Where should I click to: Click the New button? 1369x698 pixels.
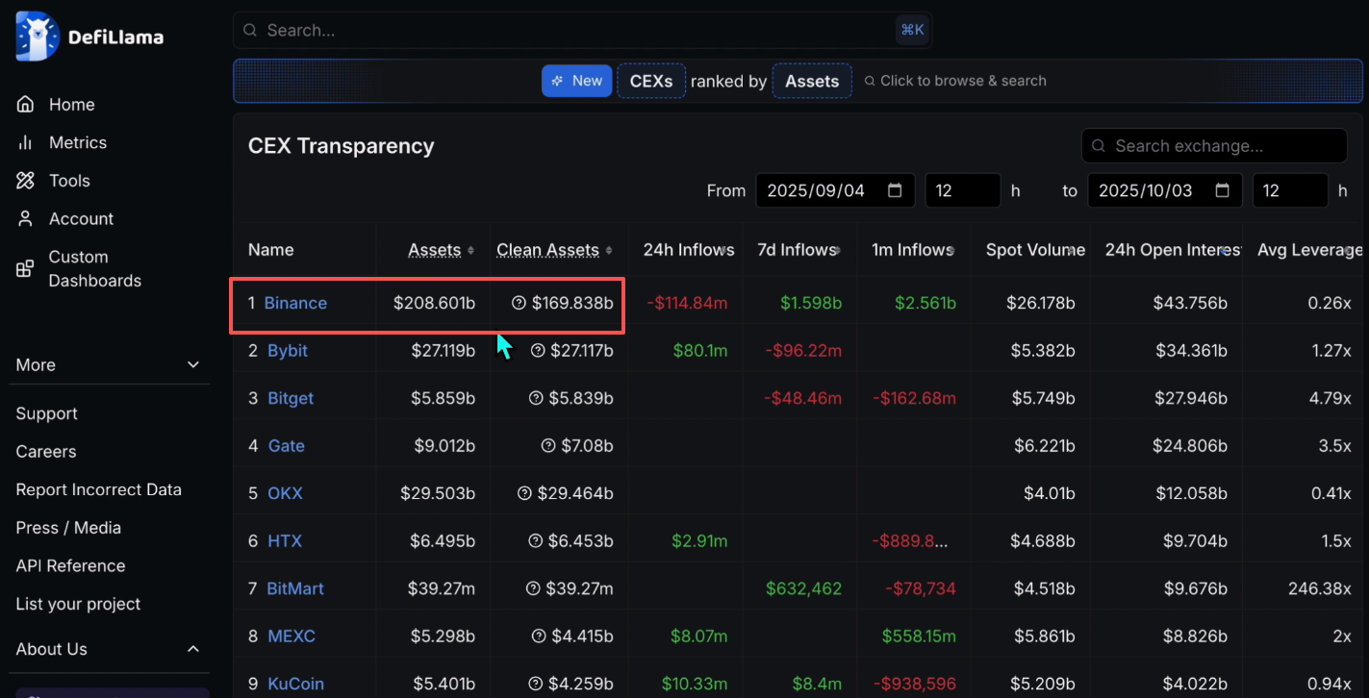pyautogui.click(x=576, y=82)
